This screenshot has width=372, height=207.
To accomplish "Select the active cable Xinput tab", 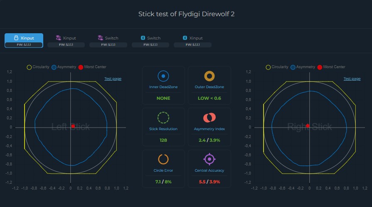I will point(24,40).
